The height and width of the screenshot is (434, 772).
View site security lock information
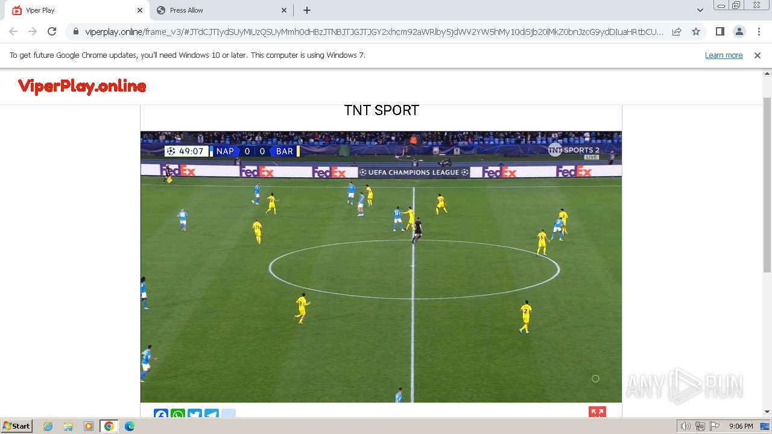pyautogui.click(x=75, y=32)
